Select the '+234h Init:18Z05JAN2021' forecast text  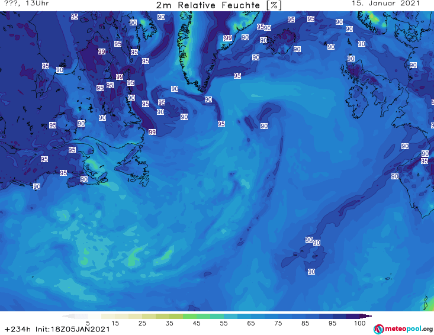[57, 329]
